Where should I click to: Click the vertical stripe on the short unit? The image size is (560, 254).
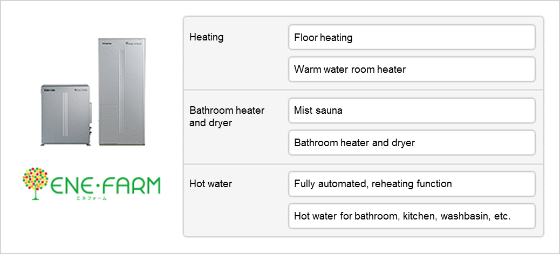(x=65, y=114)
